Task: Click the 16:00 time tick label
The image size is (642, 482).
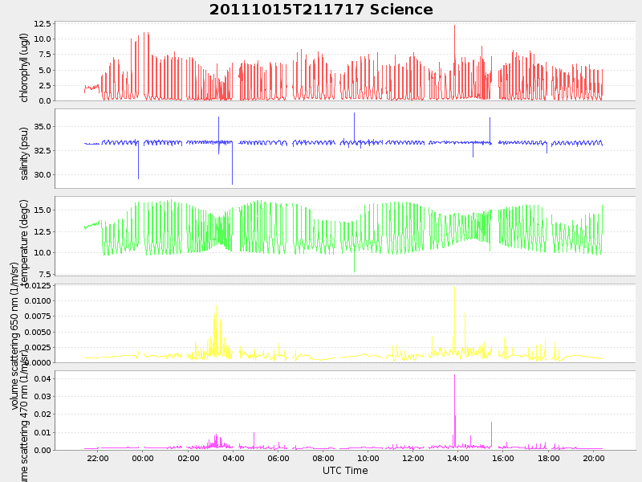Action: tap(503, 458)
